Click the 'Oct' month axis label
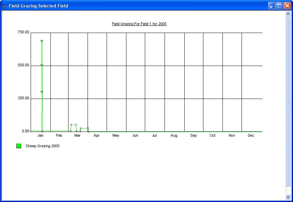 pyautogui.click(x=213, y=135)
